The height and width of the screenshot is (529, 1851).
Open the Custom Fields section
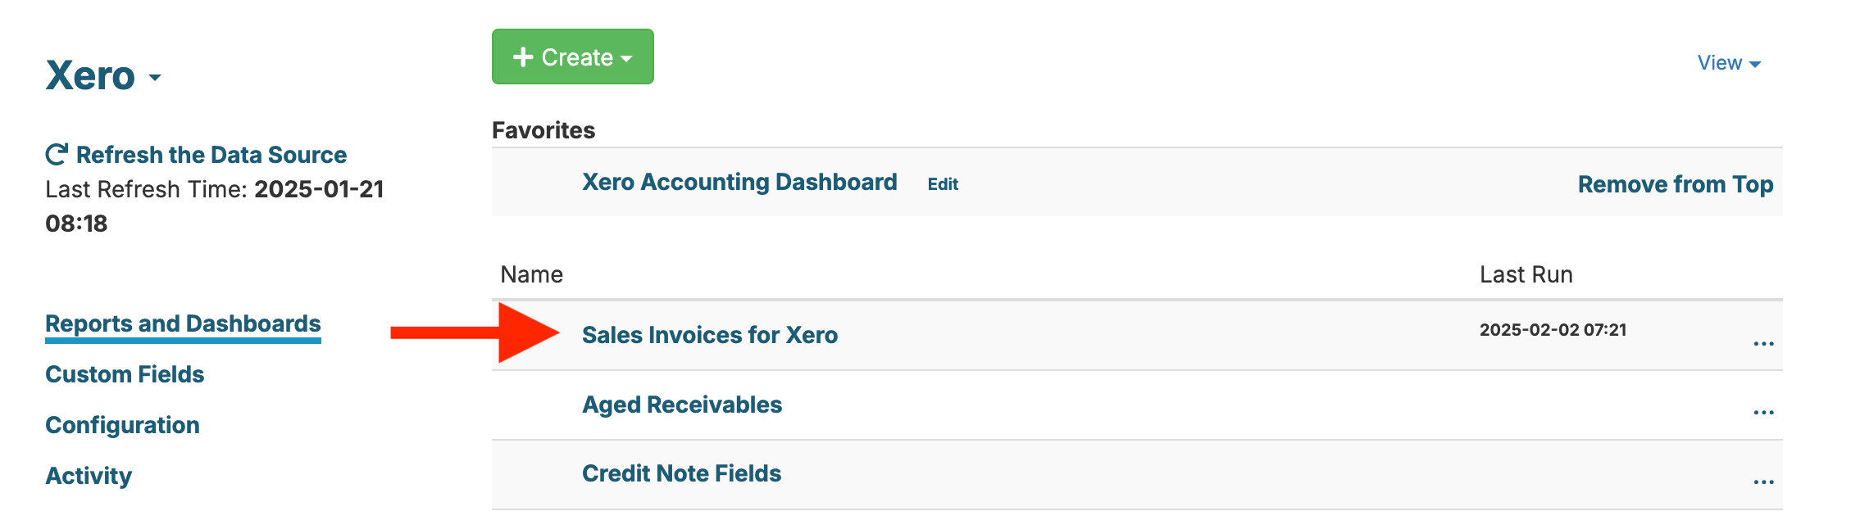coord(125,374)
